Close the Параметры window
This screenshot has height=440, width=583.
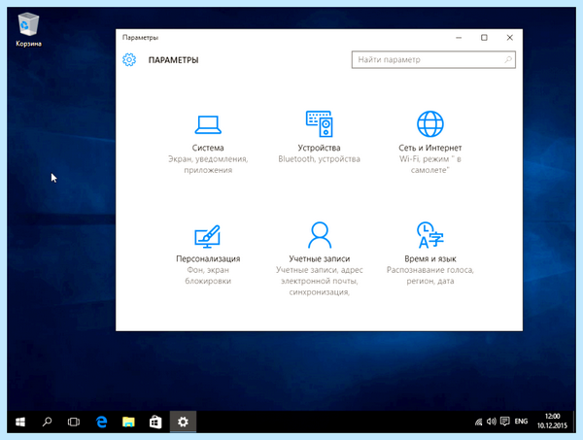click(x=510, y=38)
